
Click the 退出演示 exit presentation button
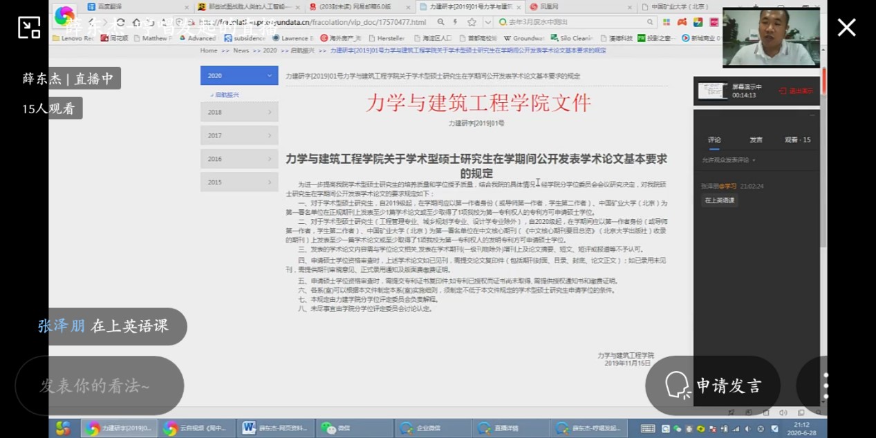click(796, 91)
